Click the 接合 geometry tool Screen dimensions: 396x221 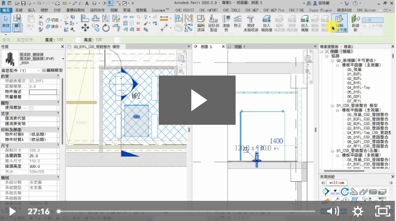tap(53, 26)
